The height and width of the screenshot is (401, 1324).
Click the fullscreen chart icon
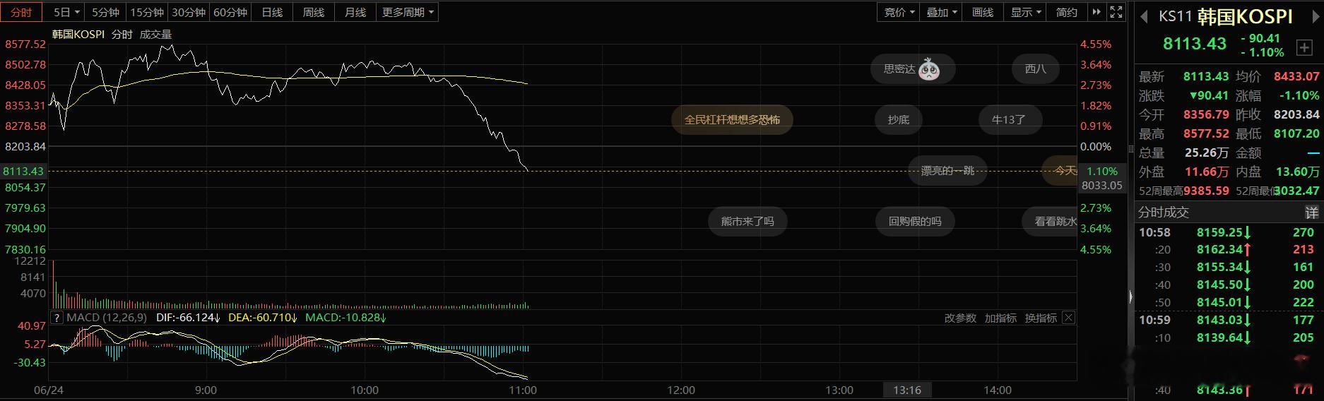1116,12
